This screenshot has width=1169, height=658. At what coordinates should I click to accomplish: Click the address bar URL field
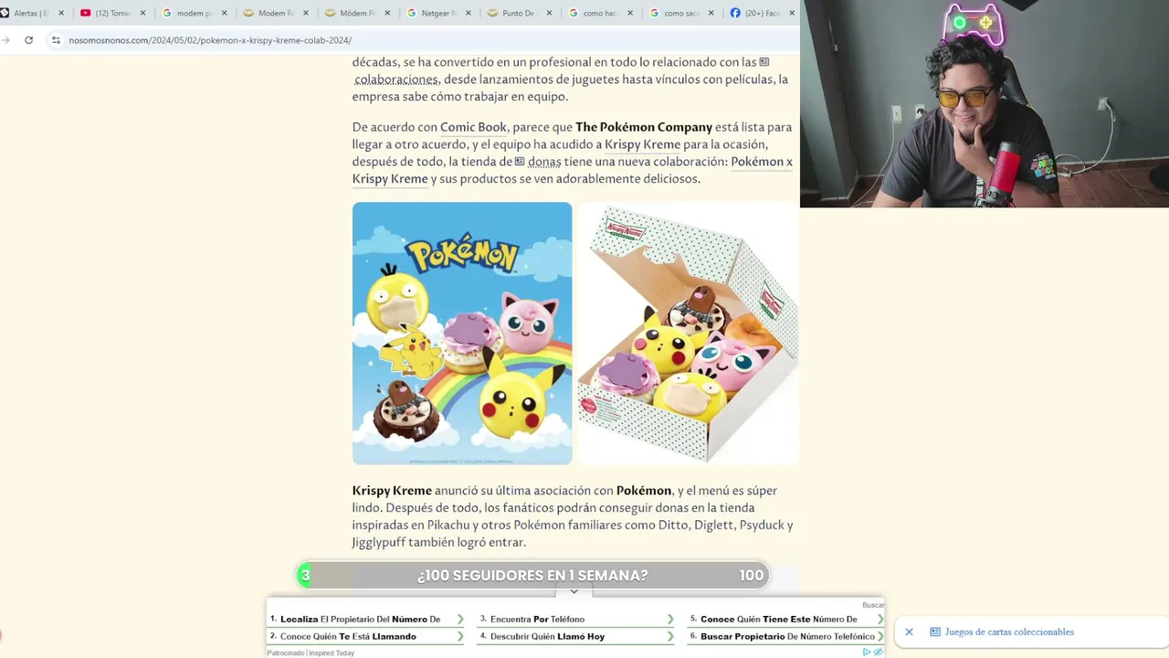[x=210, y=40]
